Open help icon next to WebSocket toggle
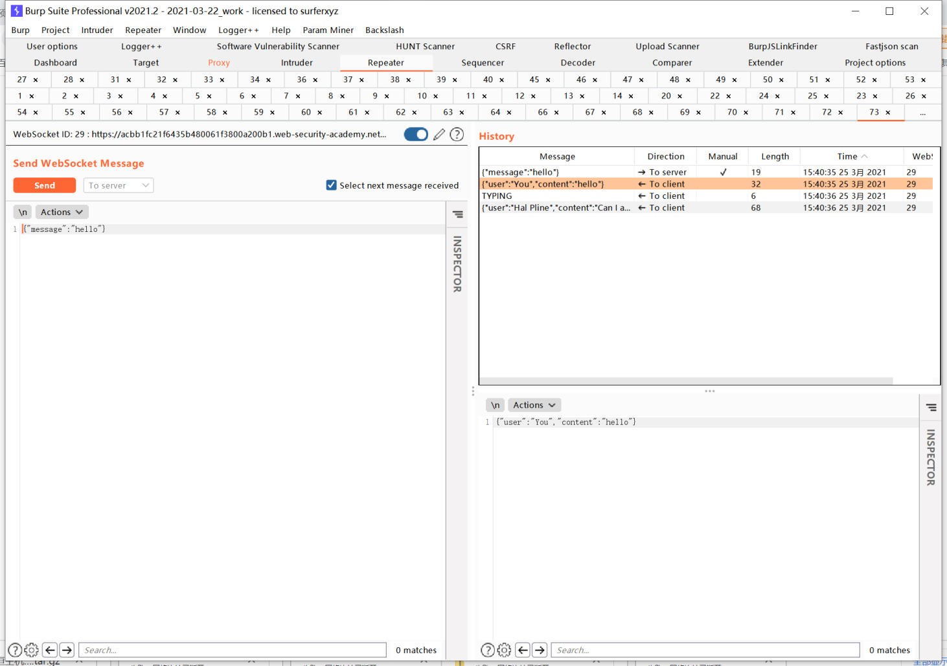This screenshot has width=947, height=666. [457, 134]
